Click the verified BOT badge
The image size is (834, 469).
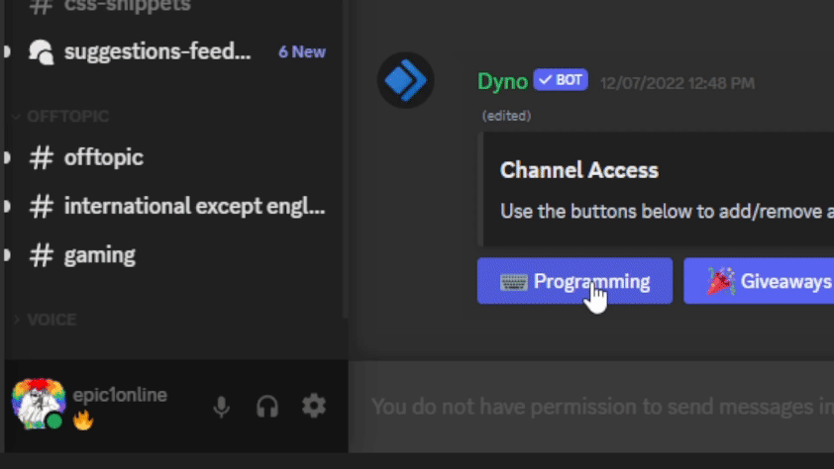pos(561,80)
